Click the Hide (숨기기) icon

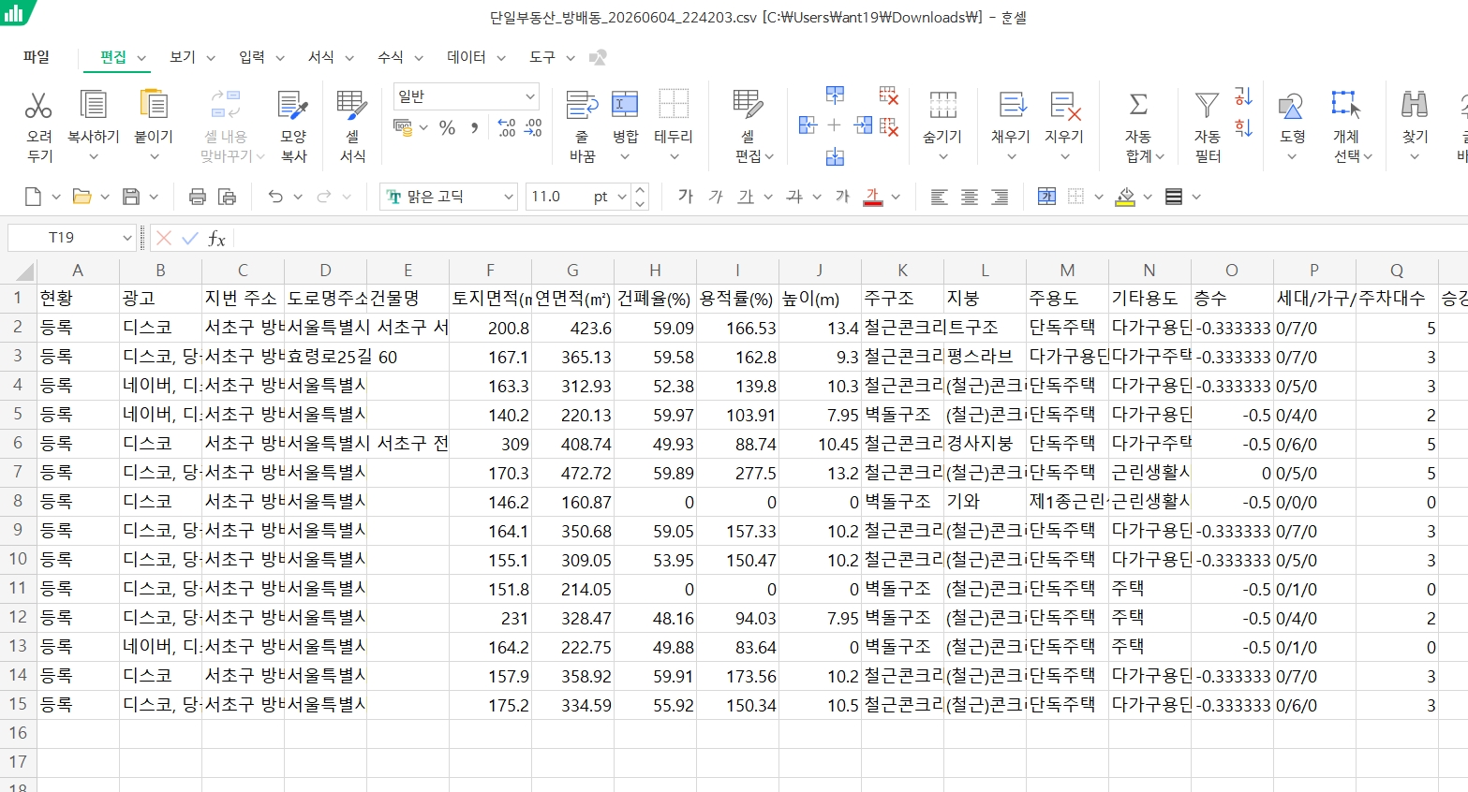942,105
